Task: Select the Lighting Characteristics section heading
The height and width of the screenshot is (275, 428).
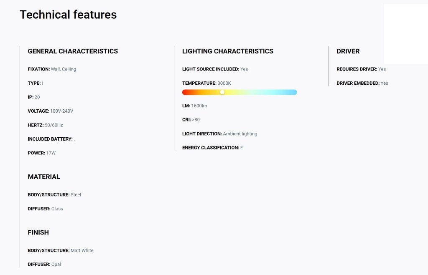Action: pyautogui.click(x=228, y=51)
